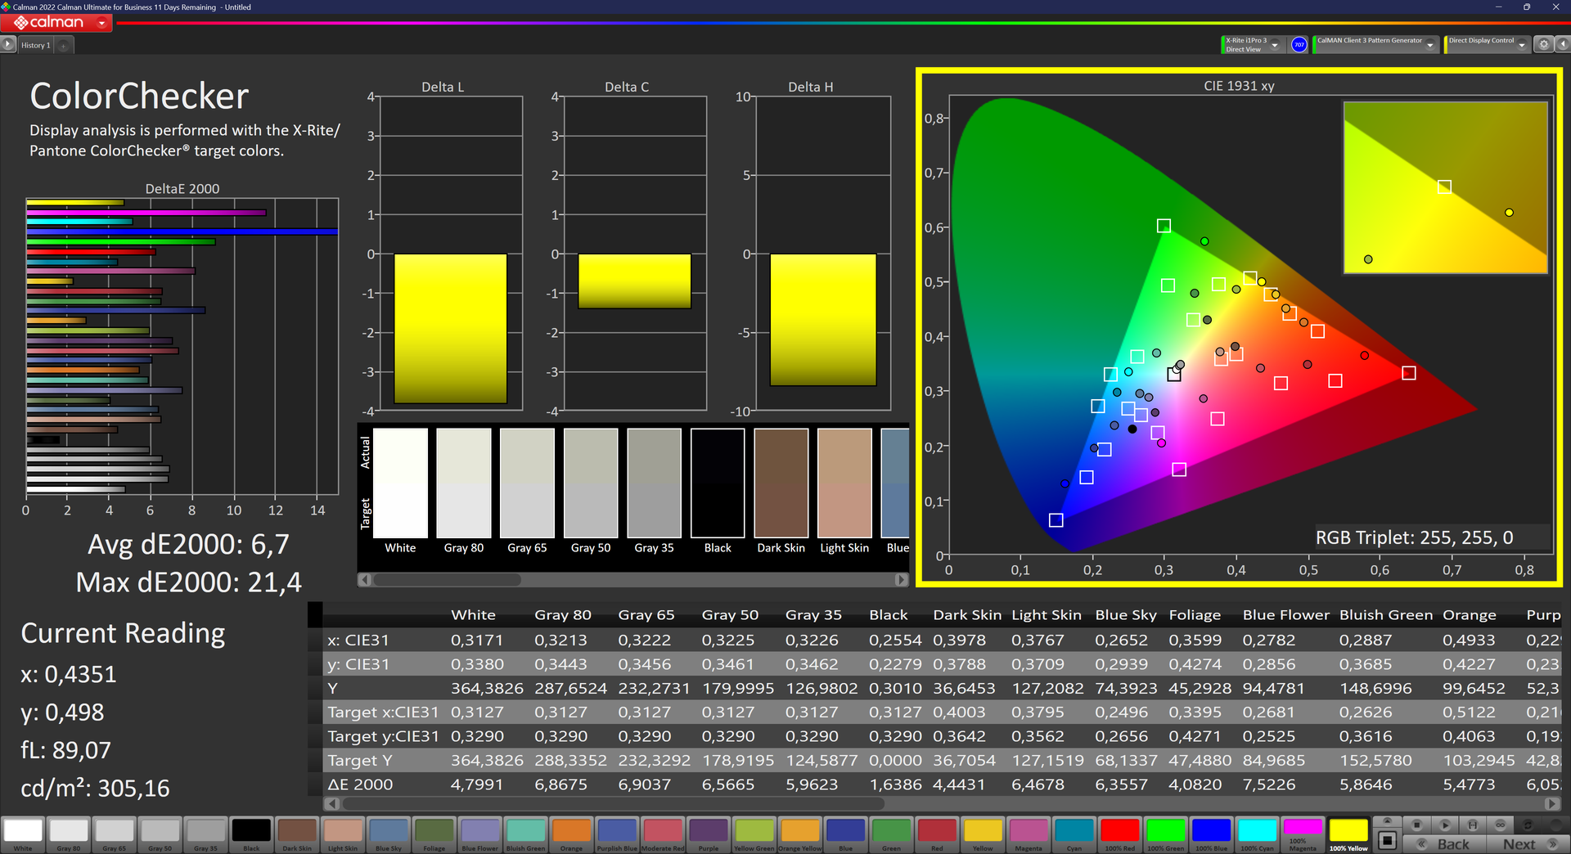Expand the X-Rite i1Pro 3 meter dropdown
This screenshot has width=1571, height=854.
[x=1275, y=46]
